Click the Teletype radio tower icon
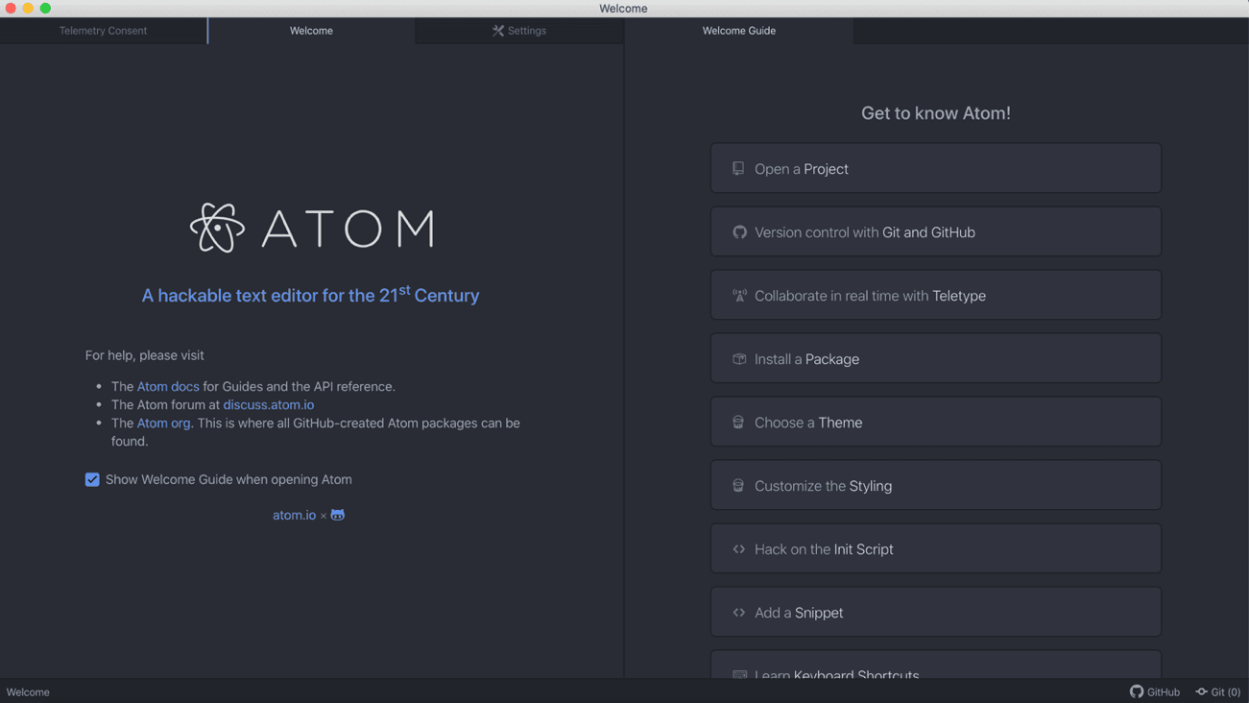The width and height of the screenshot is (1249, 703). [x=739, y=295]
